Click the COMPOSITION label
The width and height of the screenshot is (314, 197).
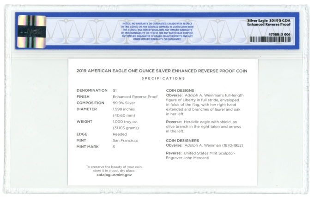click(91, 103)
